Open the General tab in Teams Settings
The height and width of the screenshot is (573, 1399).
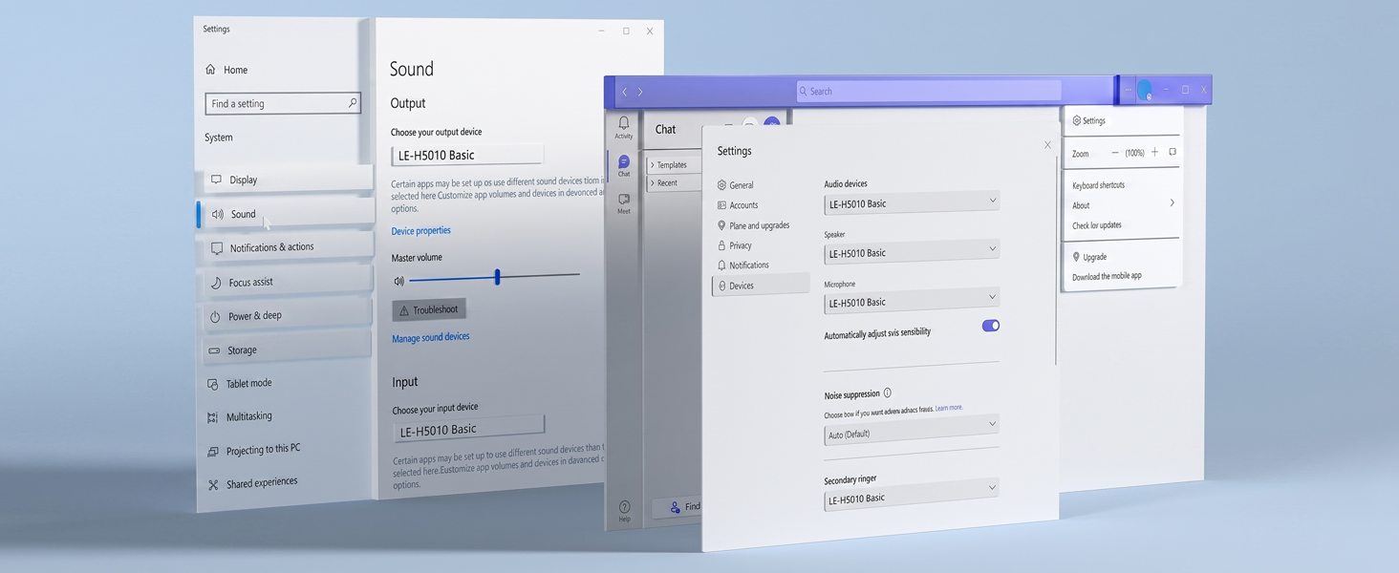pos(735,185)
